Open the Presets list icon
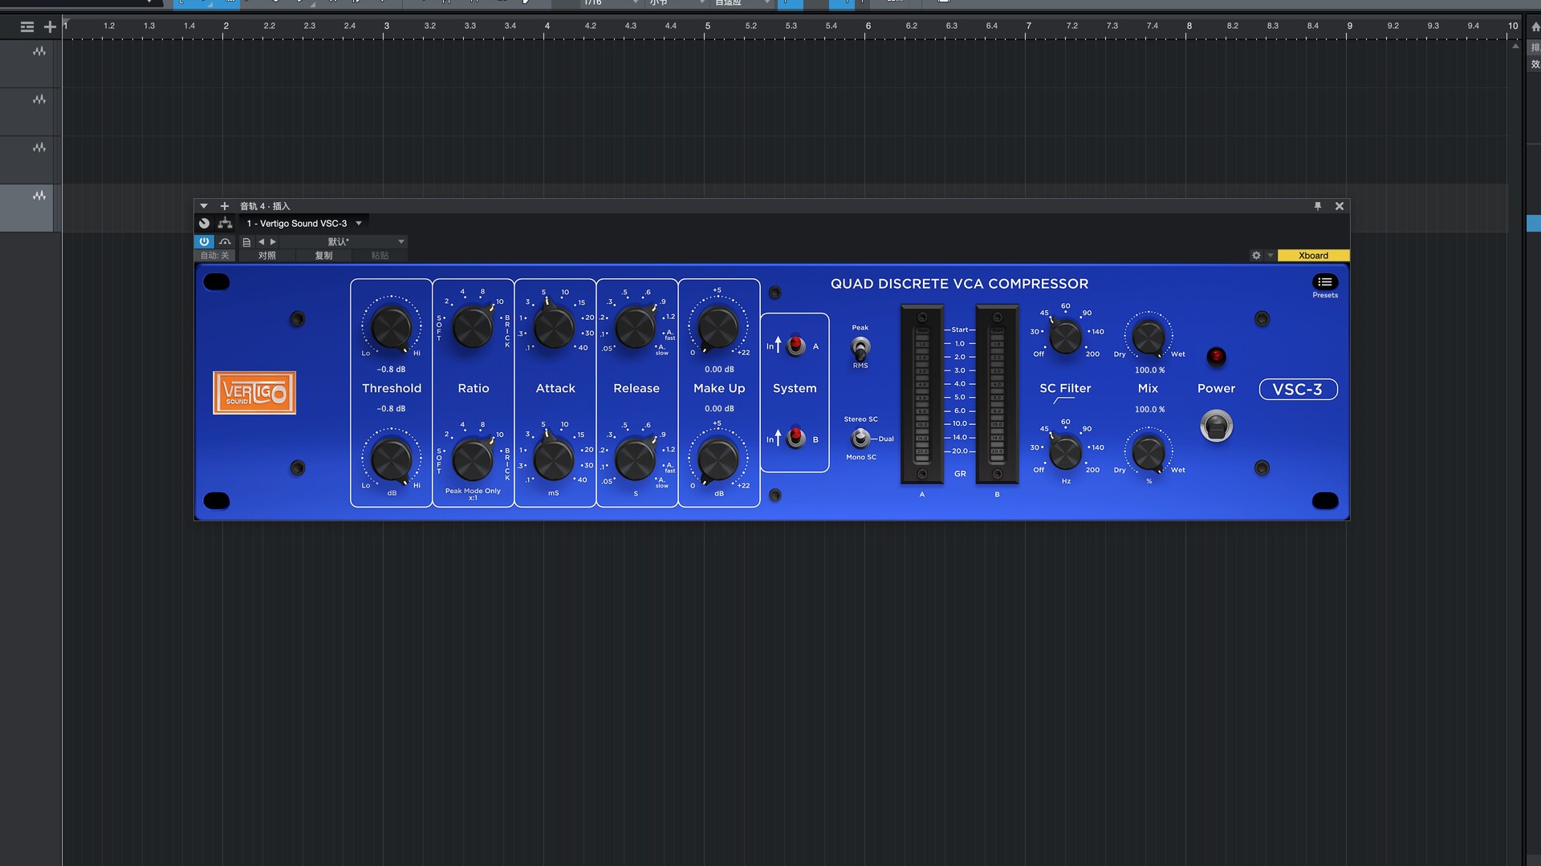Image resolution: width=1541 pixels, height=866 pixels. pos(1324,281)
